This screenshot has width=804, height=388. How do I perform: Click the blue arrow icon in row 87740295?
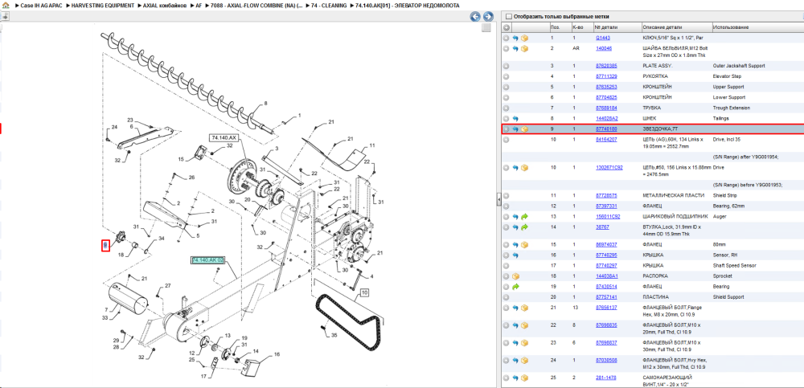[x=515, y=255]
